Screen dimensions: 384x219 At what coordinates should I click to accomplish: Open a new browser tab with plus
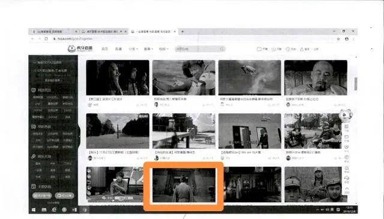tap(182, 31)
